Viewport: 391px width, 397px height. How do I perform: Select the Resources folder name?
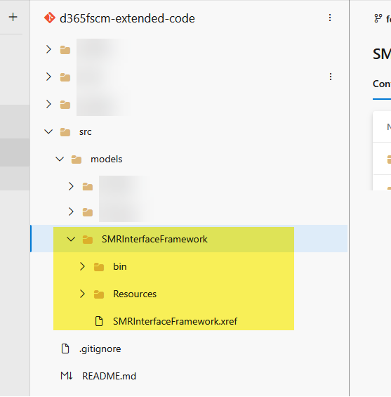[135, 294]
